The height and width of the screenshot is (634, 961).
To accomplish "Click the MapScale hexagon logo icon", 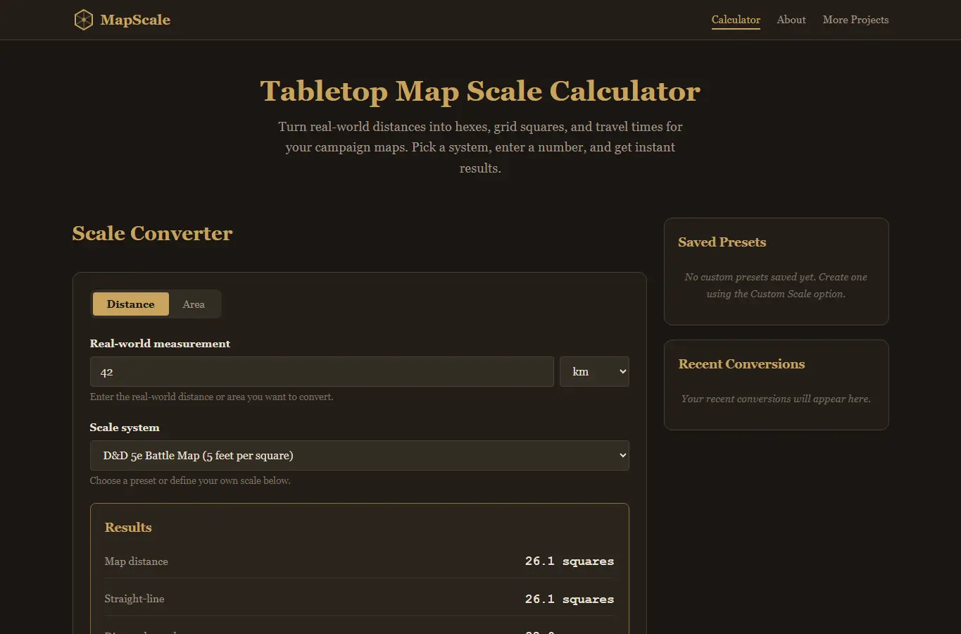I will (84, 20).
